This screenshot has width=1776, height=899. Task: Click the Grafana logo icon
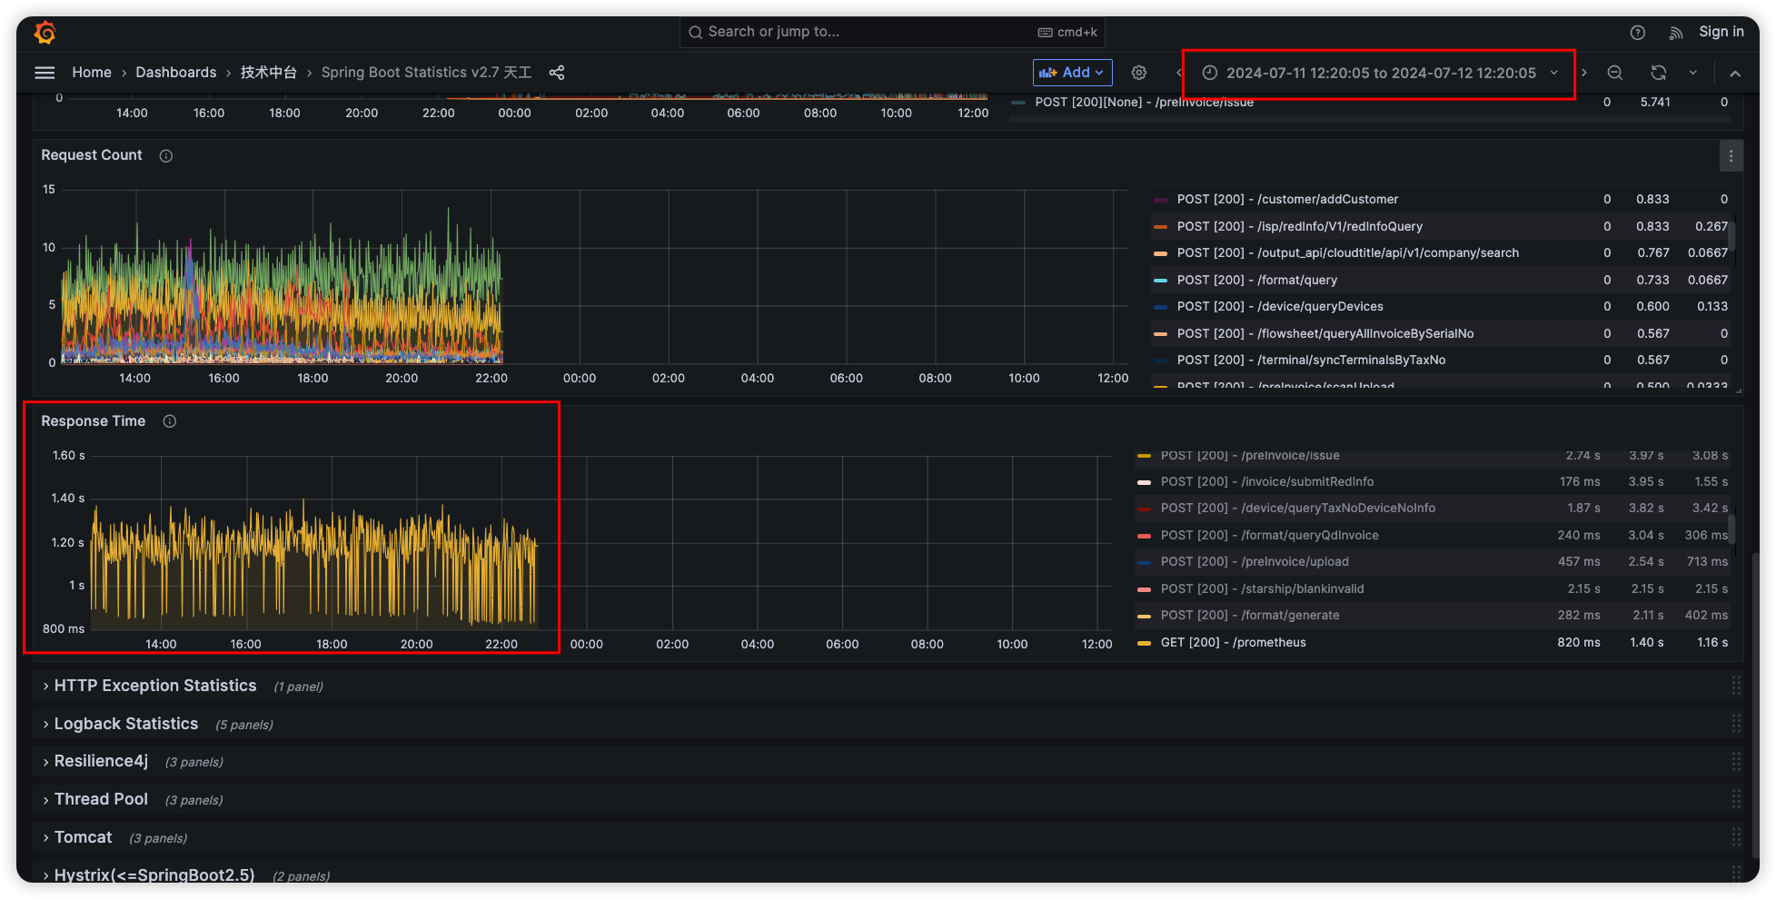pos(45,33)
